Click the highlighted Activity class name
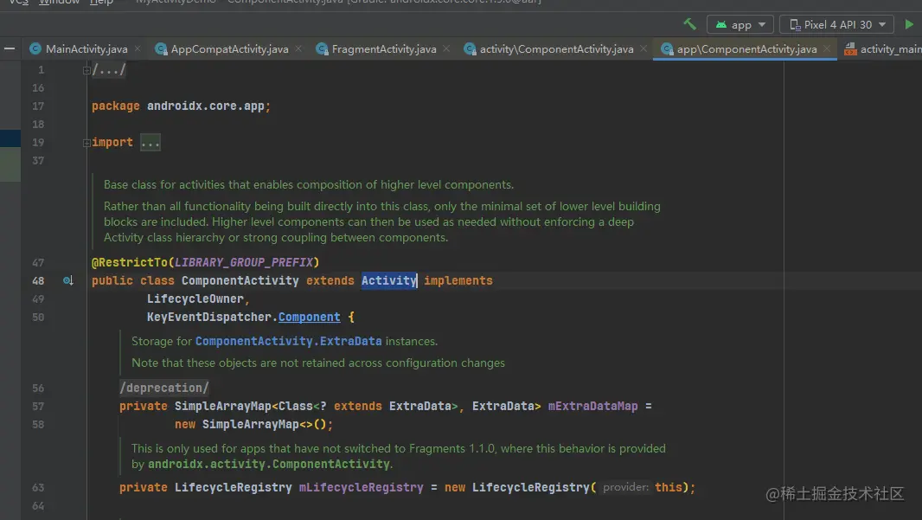The height and width of the screenshot is (520, 922). 388,280
